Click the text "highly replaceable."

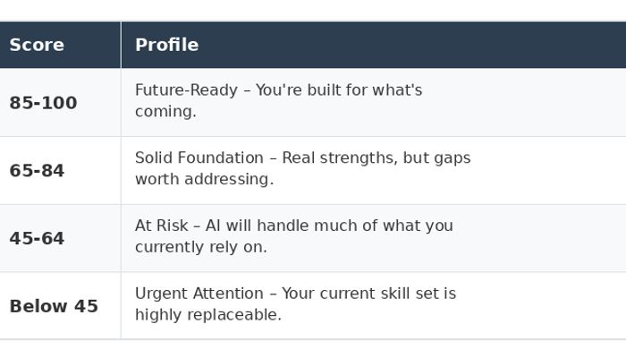tap(208, 316)
